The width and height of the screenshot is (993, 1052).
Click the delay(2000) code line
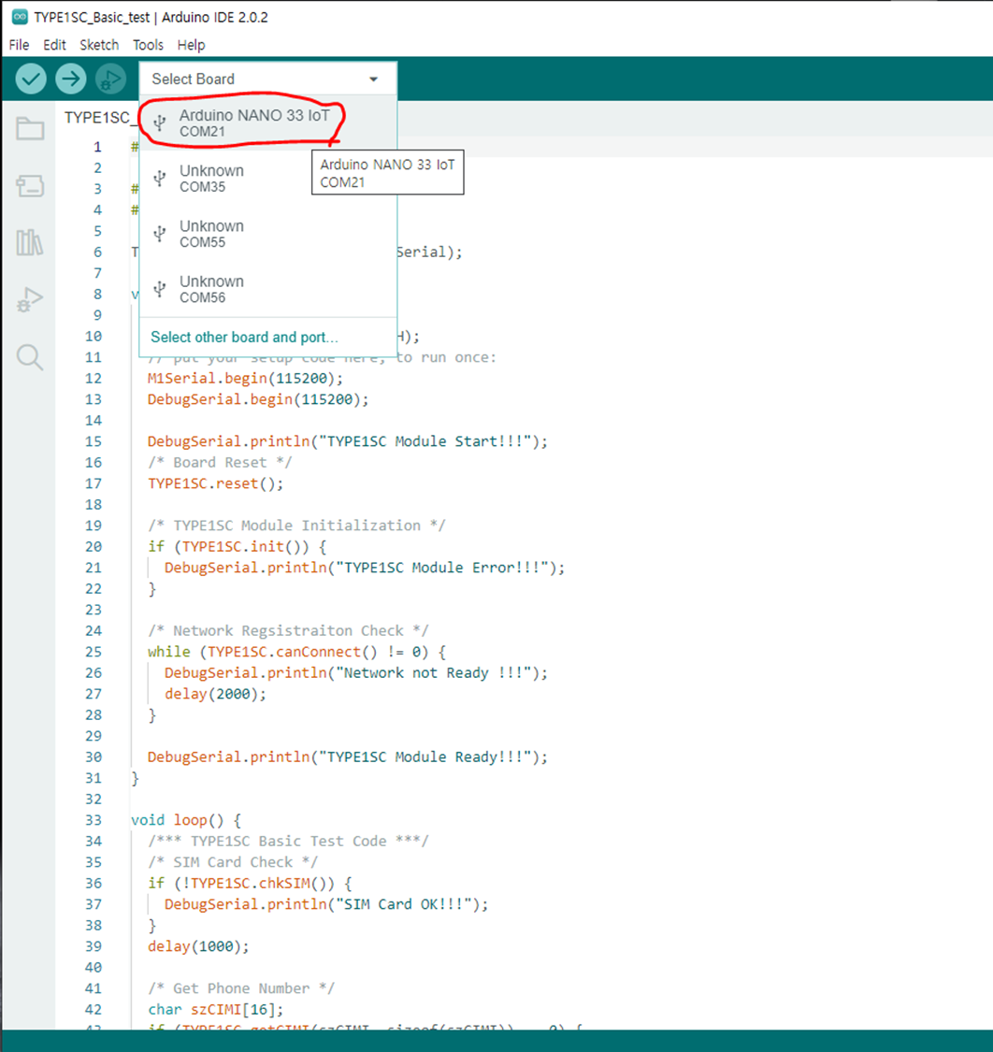(x=215, y=694)
